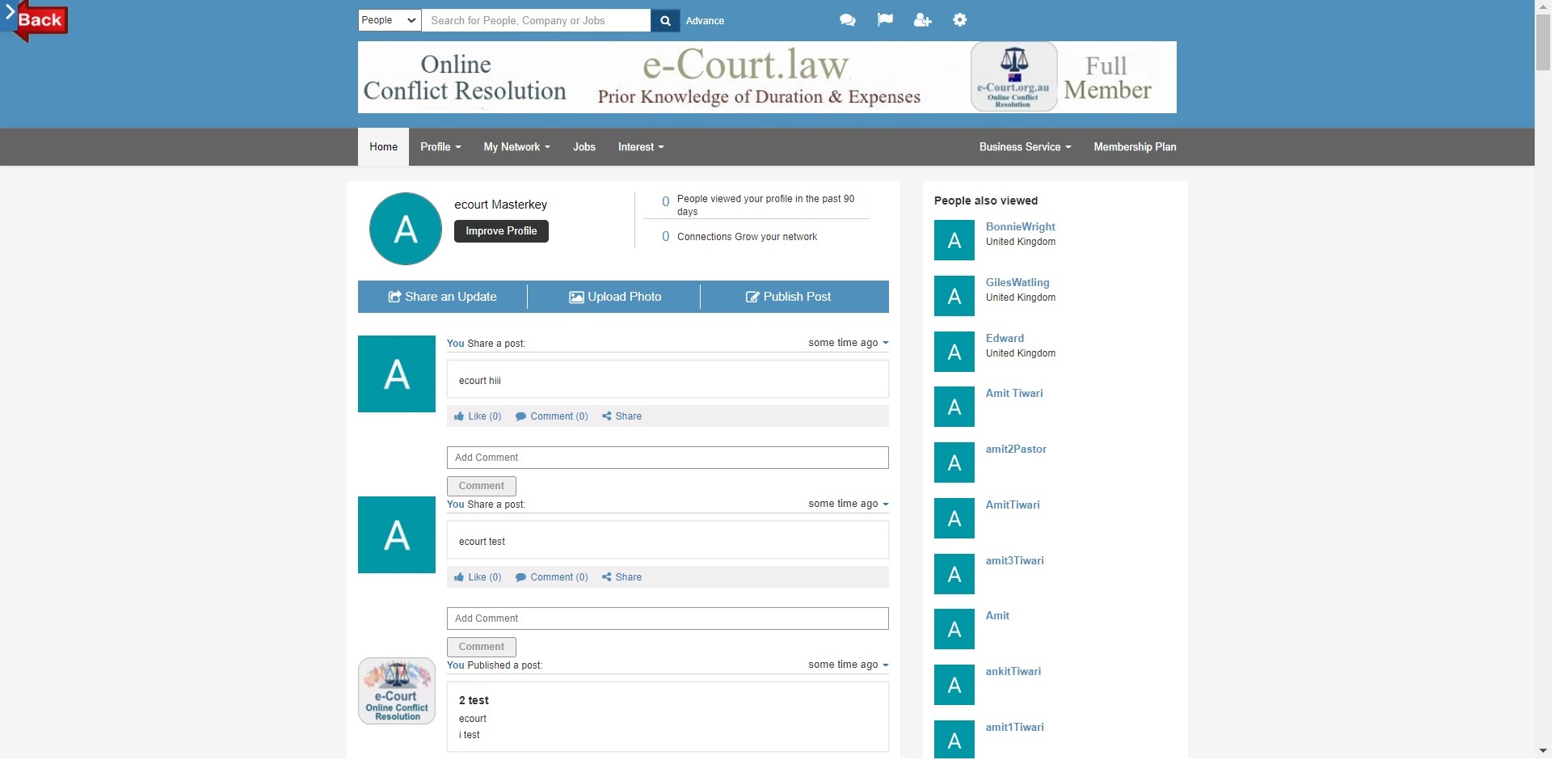This screenshot has width=1563, height=760.
Task: Open the People search category dropdown
Action: (390, 20)
